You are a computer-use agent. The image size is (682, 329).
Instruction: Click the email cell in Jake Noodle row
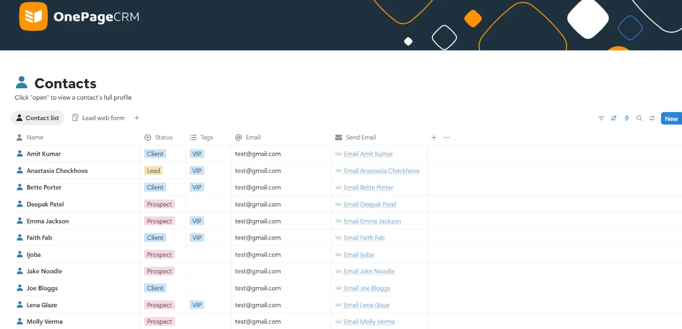pos(281,271)
